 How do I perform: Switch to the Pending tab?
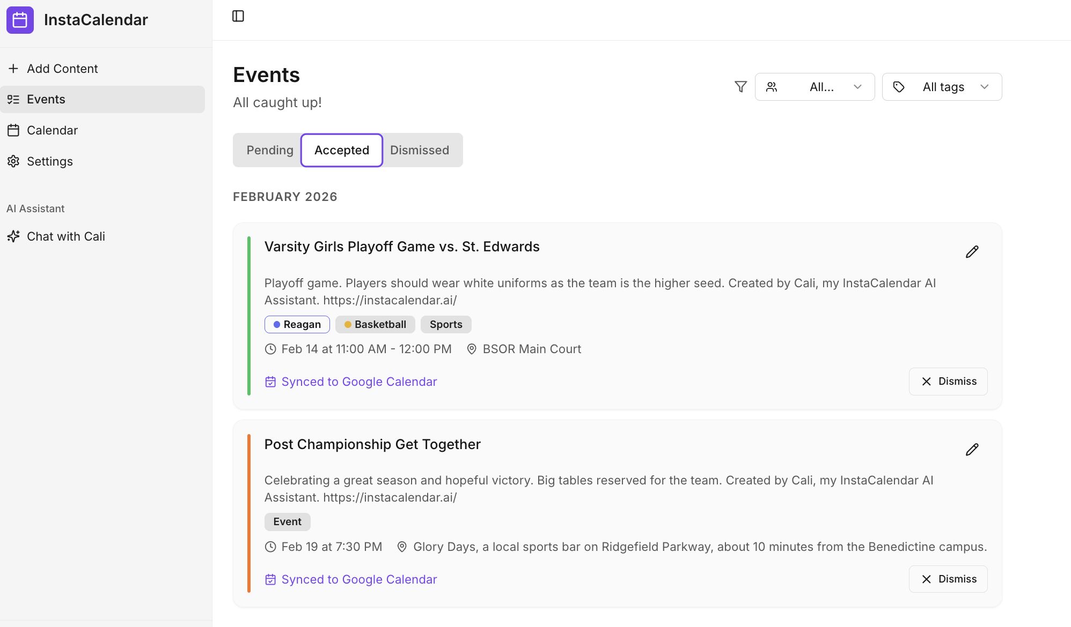pyautogui.click(x=270, y=150)
